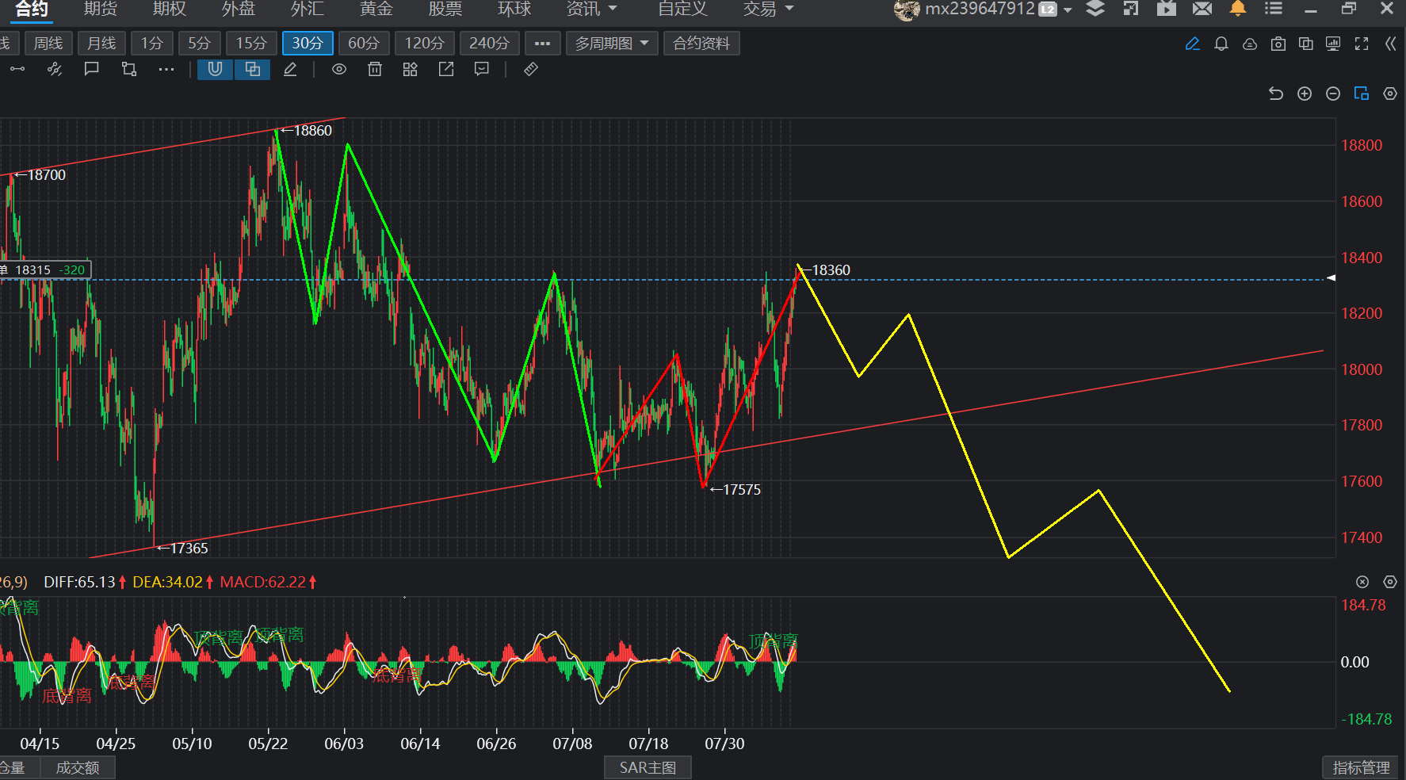Screen dimensions: 1406x780
Task: Select the pencil edit drawing style tool
Action: (x=290, y=70)
